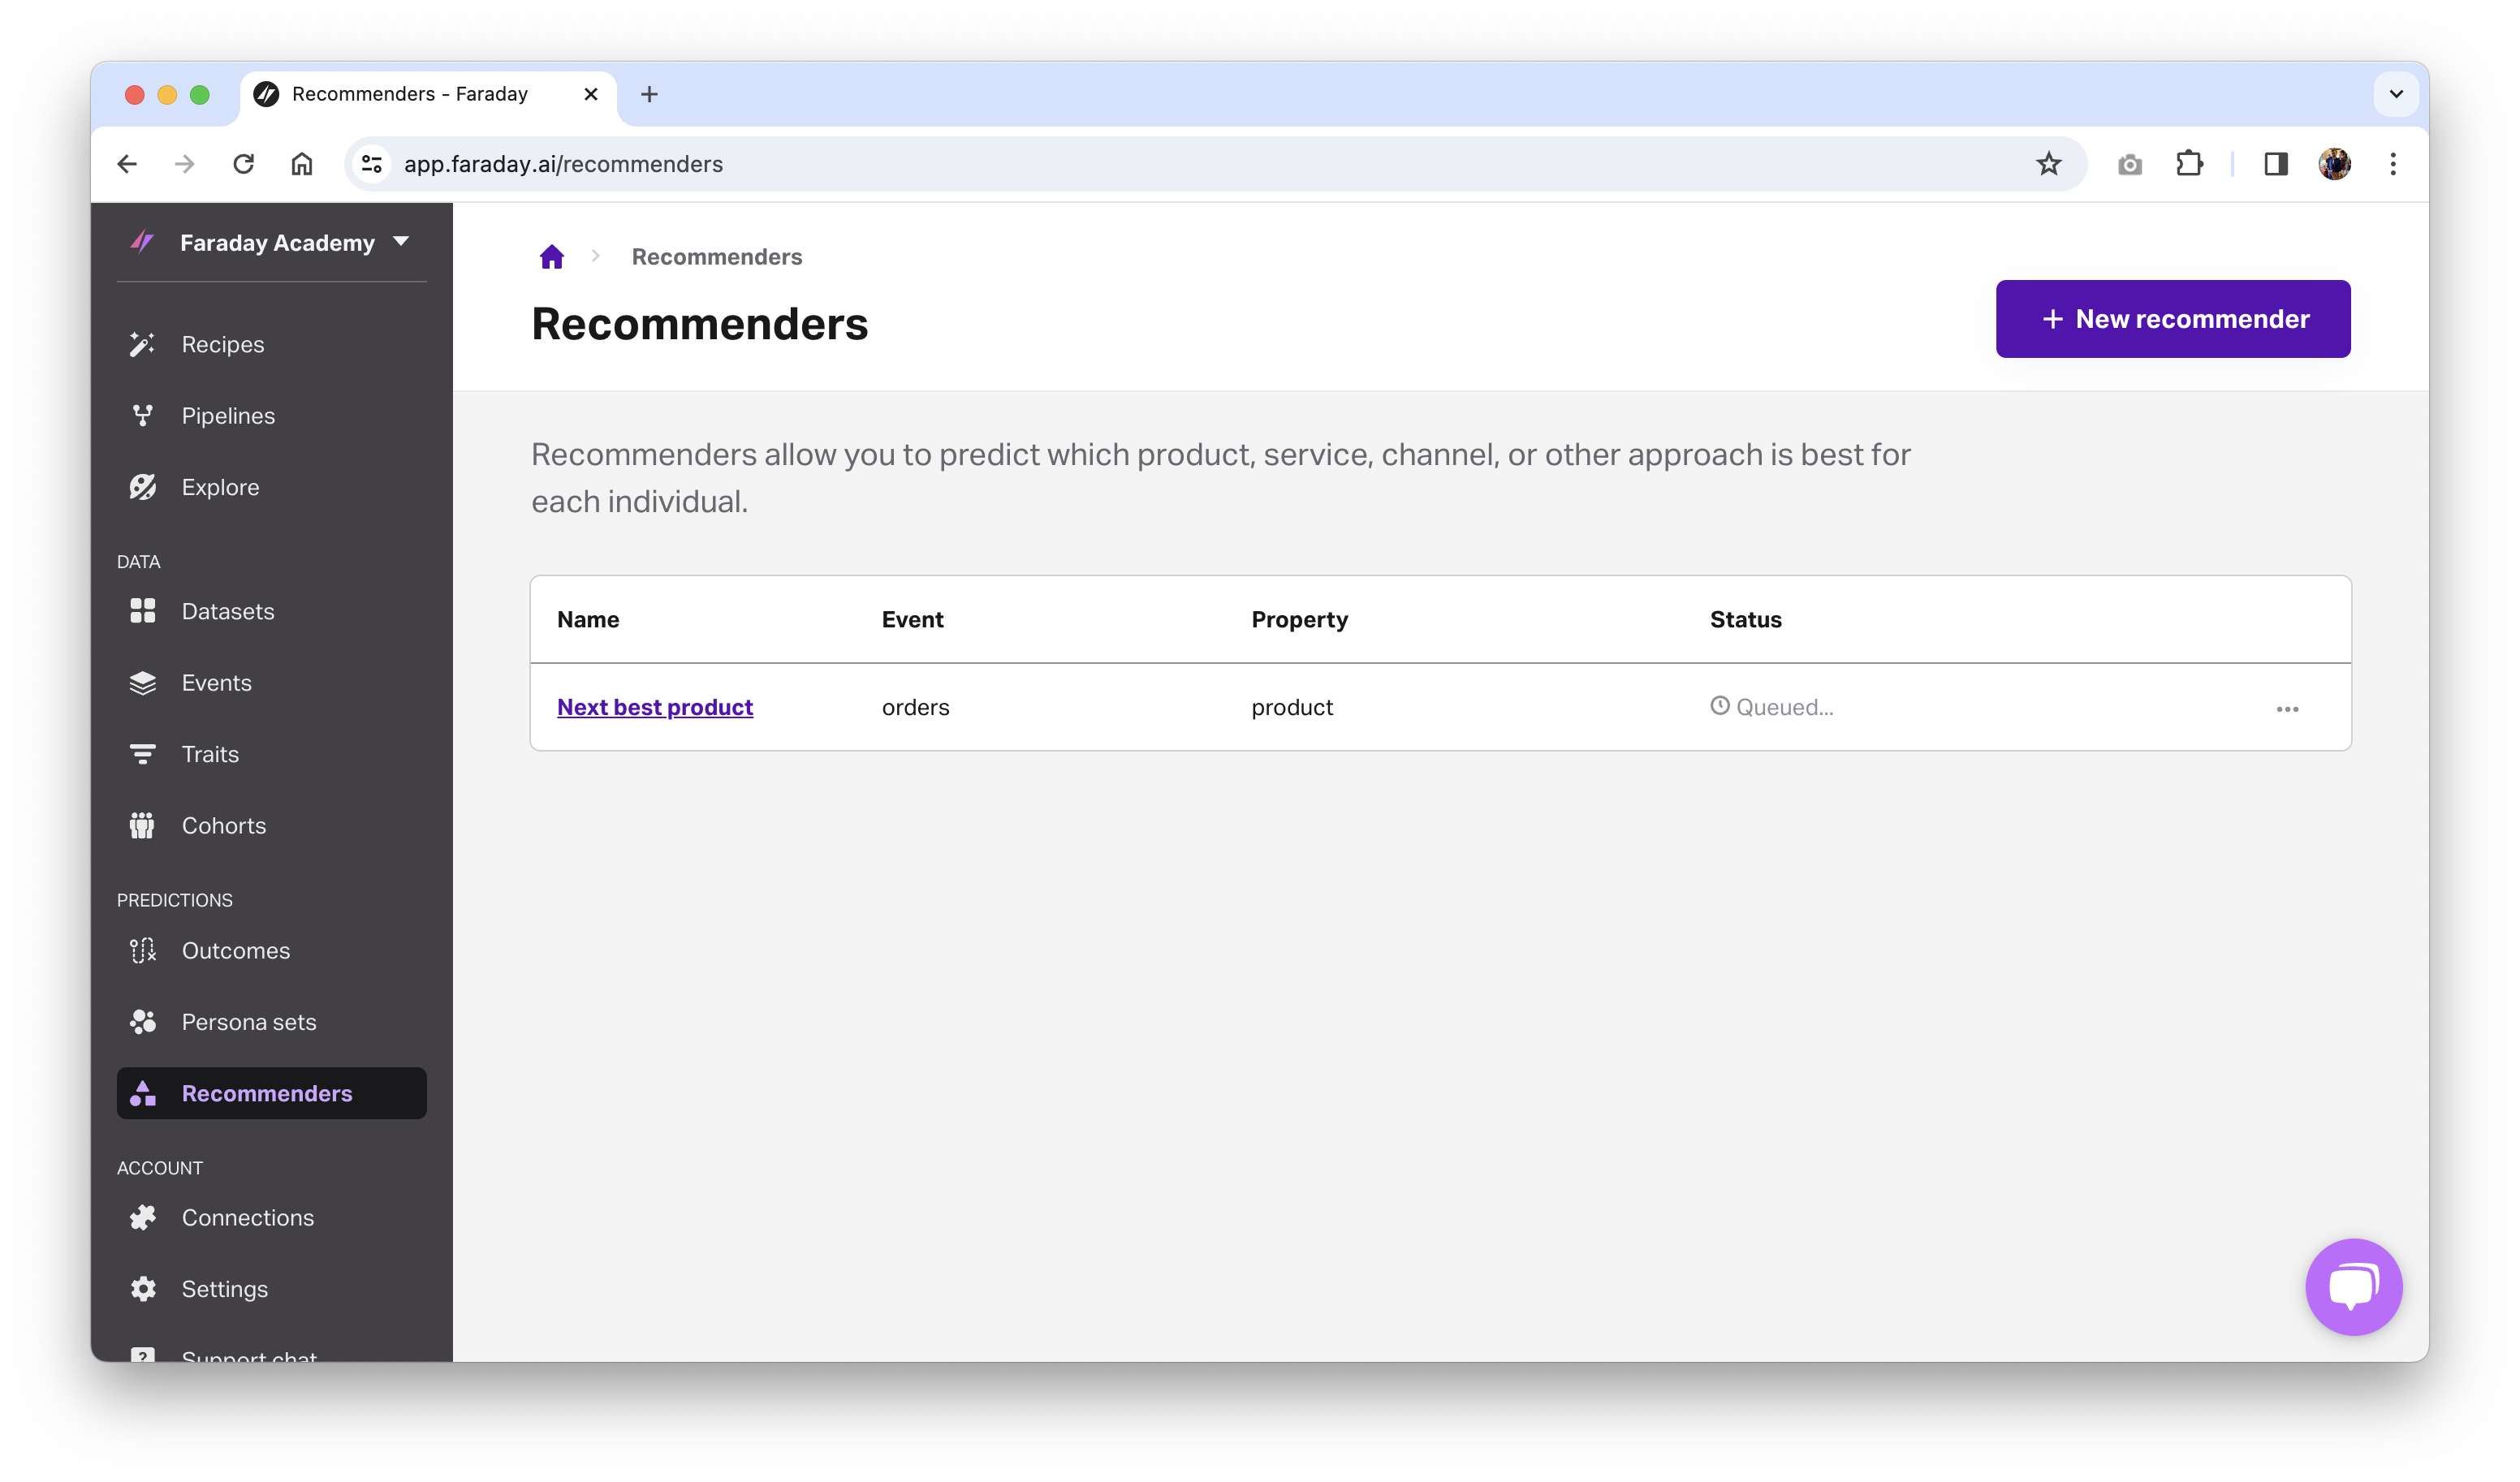Click the 'orders' event cell
The width and height of the screenshot is (2520, 1482).
point(915,707)
